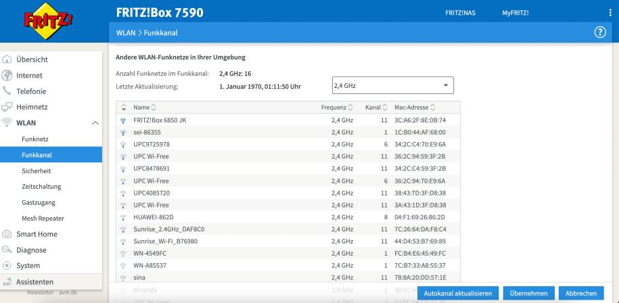Screen dimensions: 619x303
Task: Sort by Mac-Adresse column arrows
Action: 433,108
